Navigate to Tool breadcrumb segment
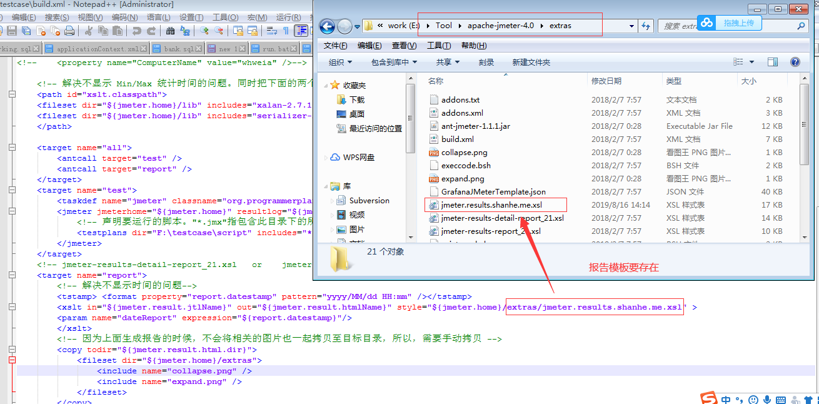Viewport: 819px width, 404px height. pos(444,26)
